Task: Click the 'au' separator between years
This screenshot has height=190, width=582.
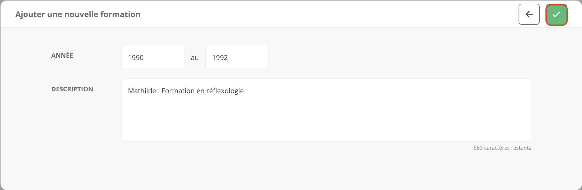Action: coord(195,58)
